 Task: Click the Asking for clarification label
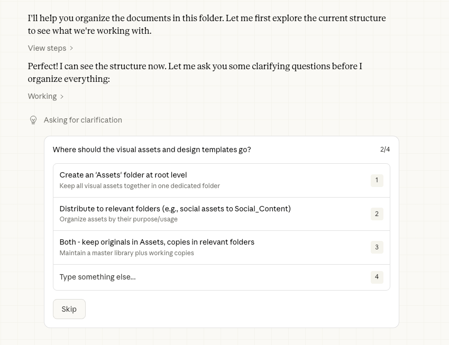(83, 120)
